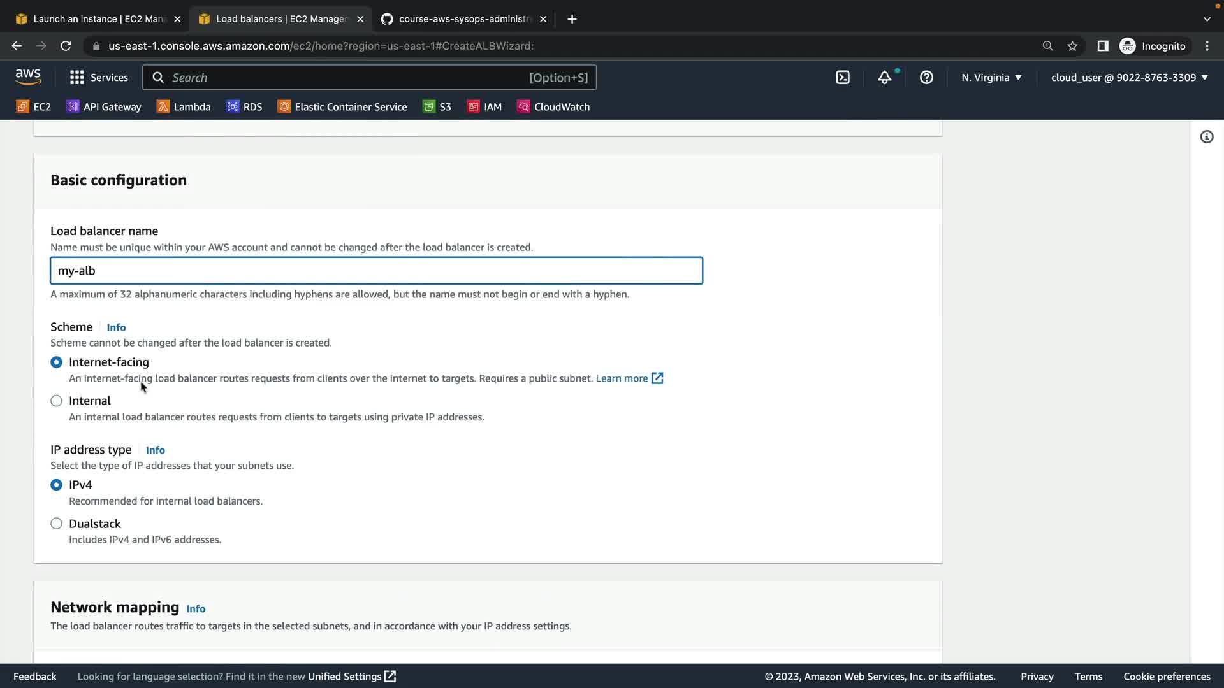Click the AWS logo home icon
This screenshot has height=688, width=1224.
coord(28,77)
